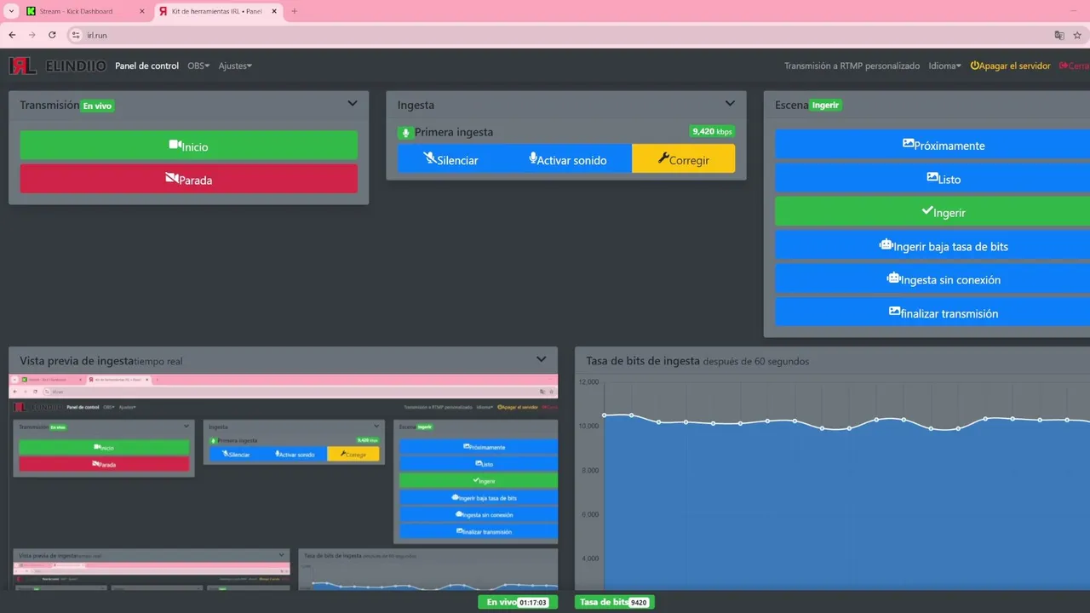Click the En vivo 01:17:03 status indicator
1090x613 pixels.
(x=518, y=602)
